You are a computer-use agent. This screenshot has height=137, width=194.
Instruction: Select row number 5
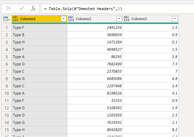point(7,57)
